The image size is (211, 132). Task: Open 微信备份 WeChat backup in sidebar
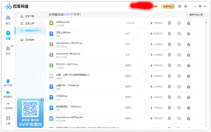click(8, 94)
